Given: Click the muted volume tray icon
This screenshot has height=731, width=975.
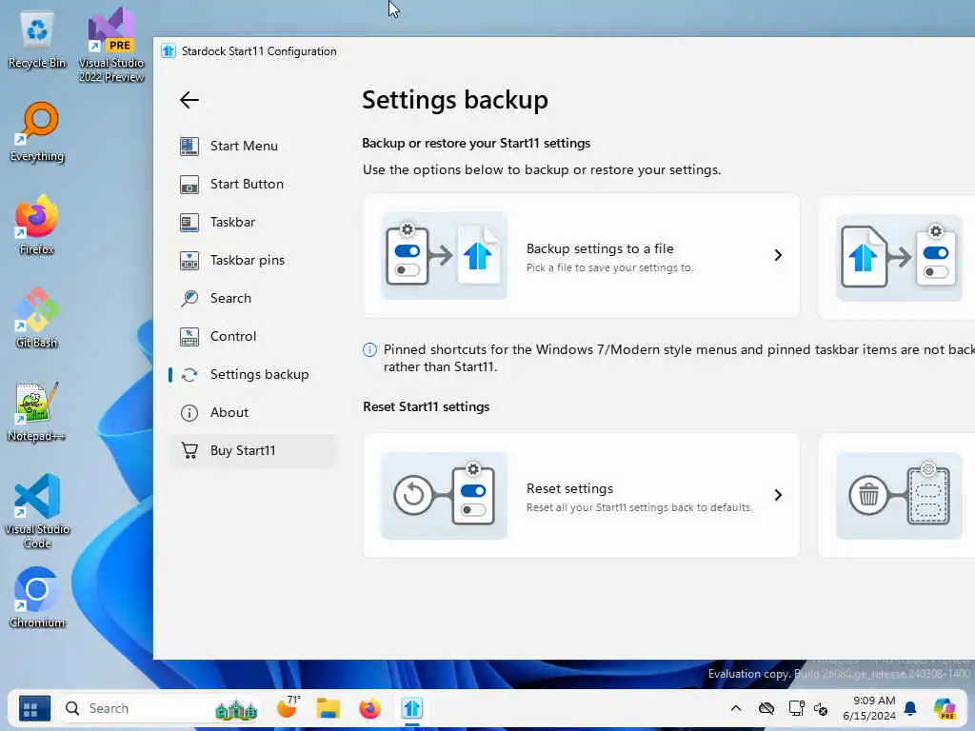Looking at the screenshot, I should pos(821,709).
